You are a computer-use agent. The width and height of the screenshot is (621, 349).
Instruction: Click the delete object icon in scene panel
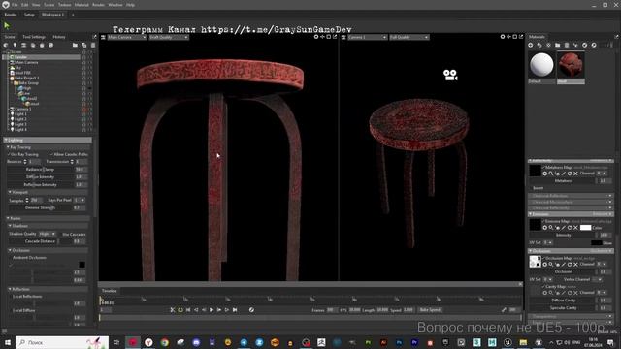(x=93, y=46)
